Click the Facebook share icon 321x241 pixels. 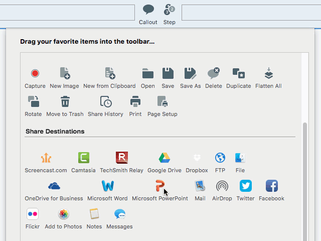point(272,186)
